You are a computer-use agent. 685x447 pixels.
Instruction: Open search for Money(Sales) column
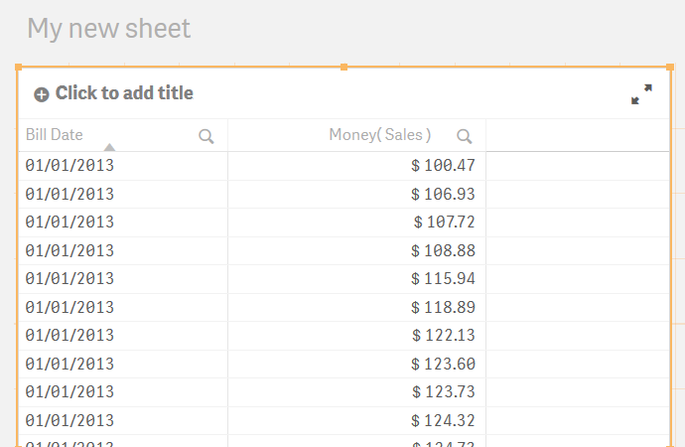[x=464, y=136]
